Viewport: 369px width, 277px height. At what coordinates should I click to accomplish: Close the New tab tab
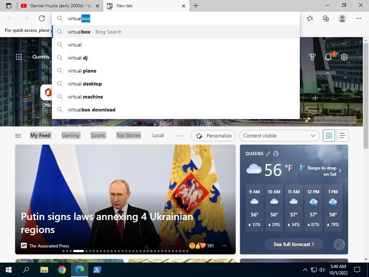183,6
